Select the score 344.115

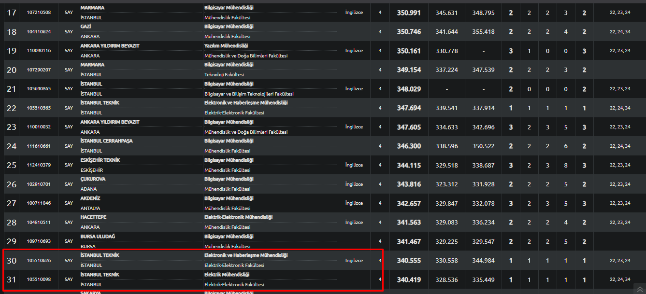pos(409,165)
